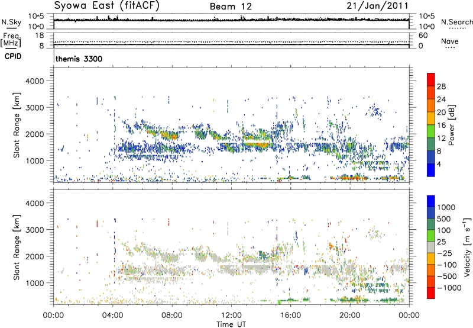Click the gray -25 to 25 velocity swatch

click(x=431, y=247)
